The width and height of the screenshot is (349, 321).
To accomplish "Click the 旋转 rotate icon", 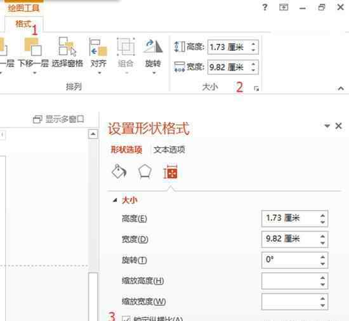I will 153,46.
